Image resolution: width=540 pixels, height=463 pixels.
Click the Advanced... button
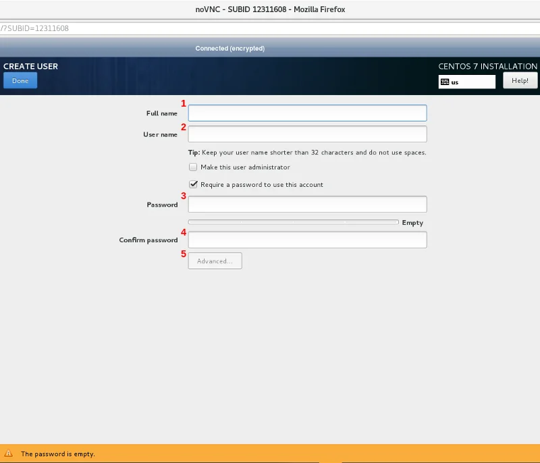pos(215,261)
